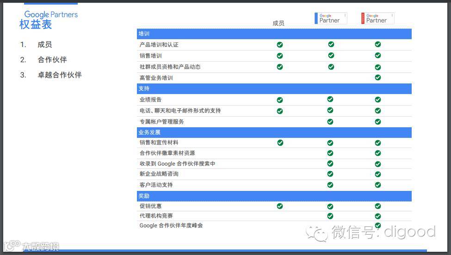Click 成员 checkmark in 销售和宣传材料 row
The width and height of the screenshot is (451, 255).
[280, 142]
